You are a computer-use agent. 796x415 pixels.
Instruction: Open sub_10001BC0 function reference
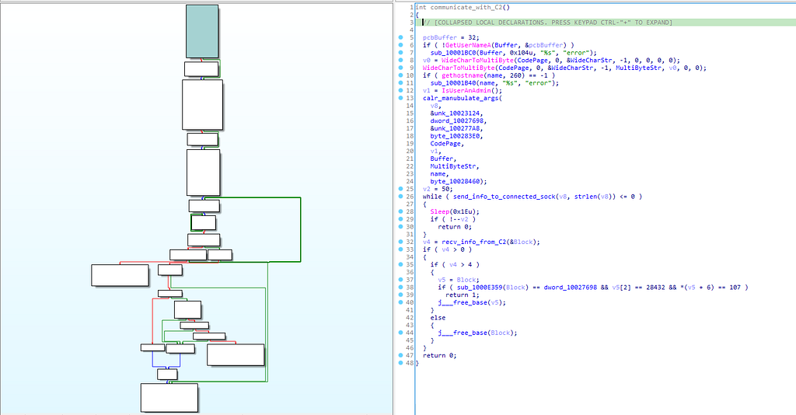pos(453,53)
